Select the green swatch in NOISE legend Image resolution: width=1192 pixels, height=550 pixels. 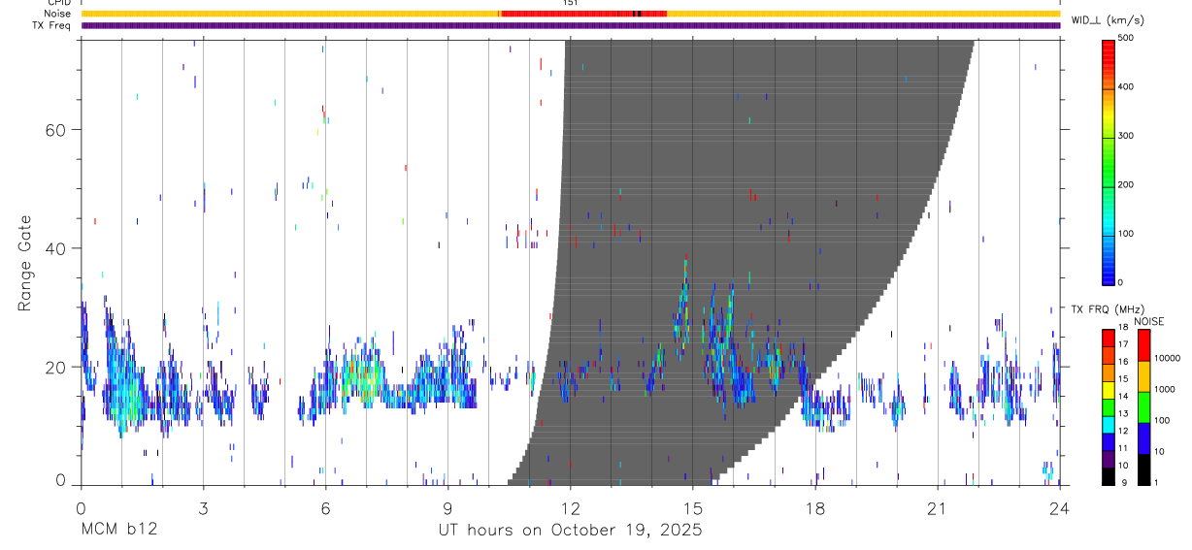tap(1142, 407)
